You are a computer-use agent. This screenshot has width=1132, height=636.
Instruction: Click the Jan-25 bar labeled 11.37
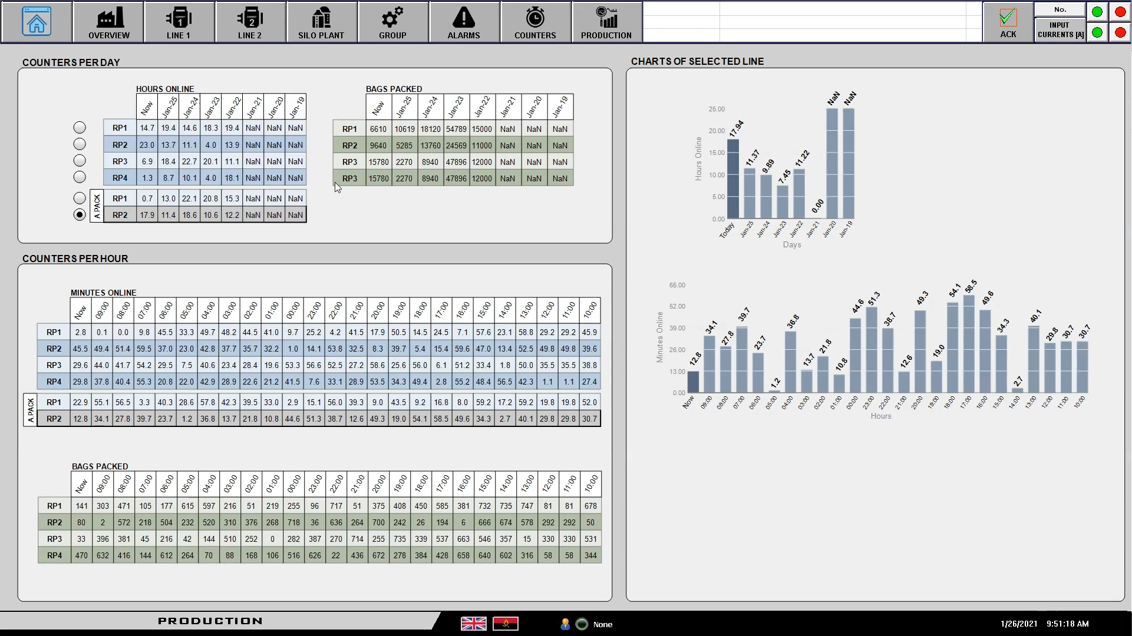750,193
